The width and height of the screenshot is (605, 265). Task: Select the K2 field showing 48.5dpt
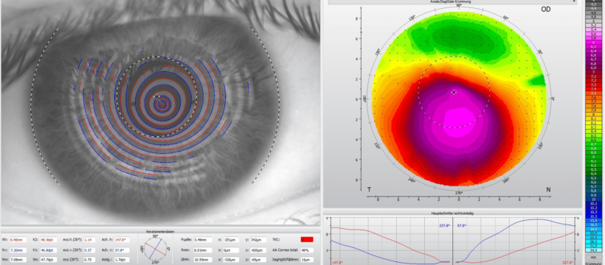(x=49, y=239)
